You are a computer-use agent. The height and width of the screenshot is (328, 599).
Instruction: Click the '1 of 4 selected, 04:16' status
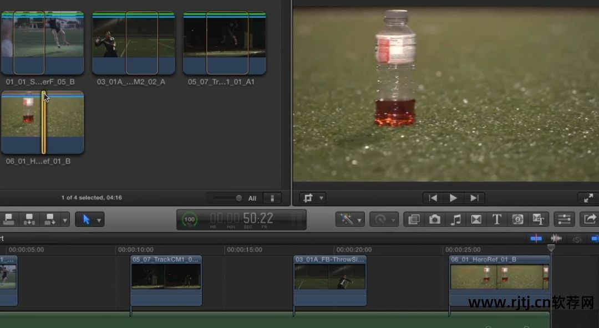pos(92,197)
